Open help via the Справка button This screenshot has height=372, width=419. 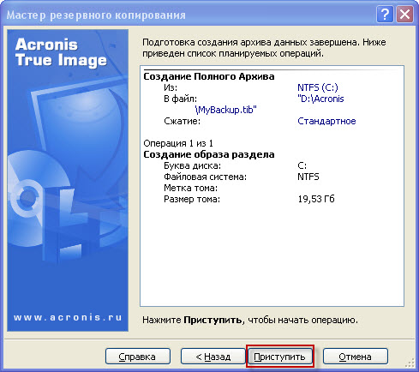(138, 357)
